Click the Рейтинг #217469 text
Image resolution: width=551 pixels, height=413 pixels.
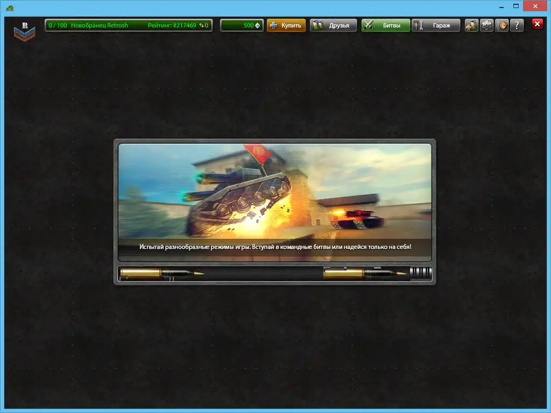(x=172, y=25)
